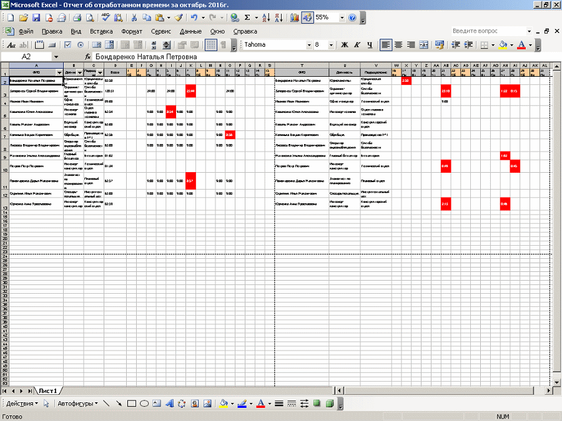Sort descending with the Я-А icon
This screenshot has width=562, height=421.
[x=279, y=17]
